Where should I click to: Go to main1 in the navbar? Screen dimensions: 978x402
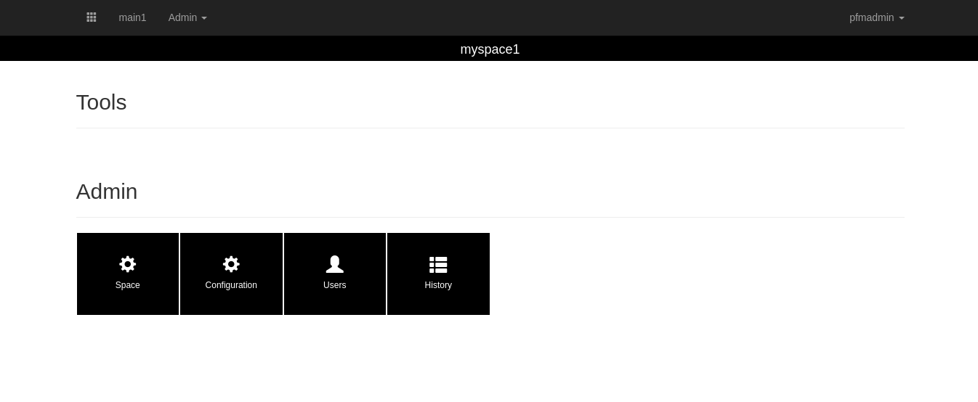(132, 17)
